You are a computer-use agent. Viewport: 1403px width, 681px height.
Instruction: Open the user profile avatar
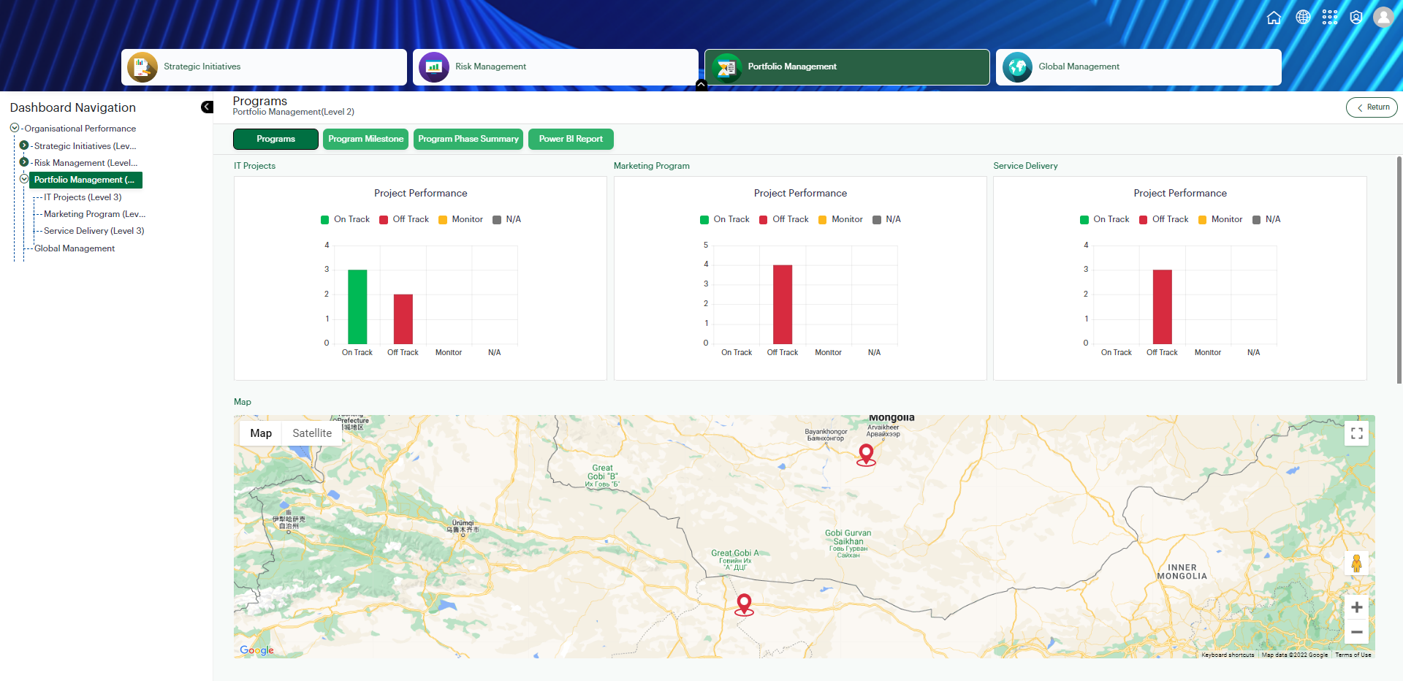click(x=1383, y=18)
